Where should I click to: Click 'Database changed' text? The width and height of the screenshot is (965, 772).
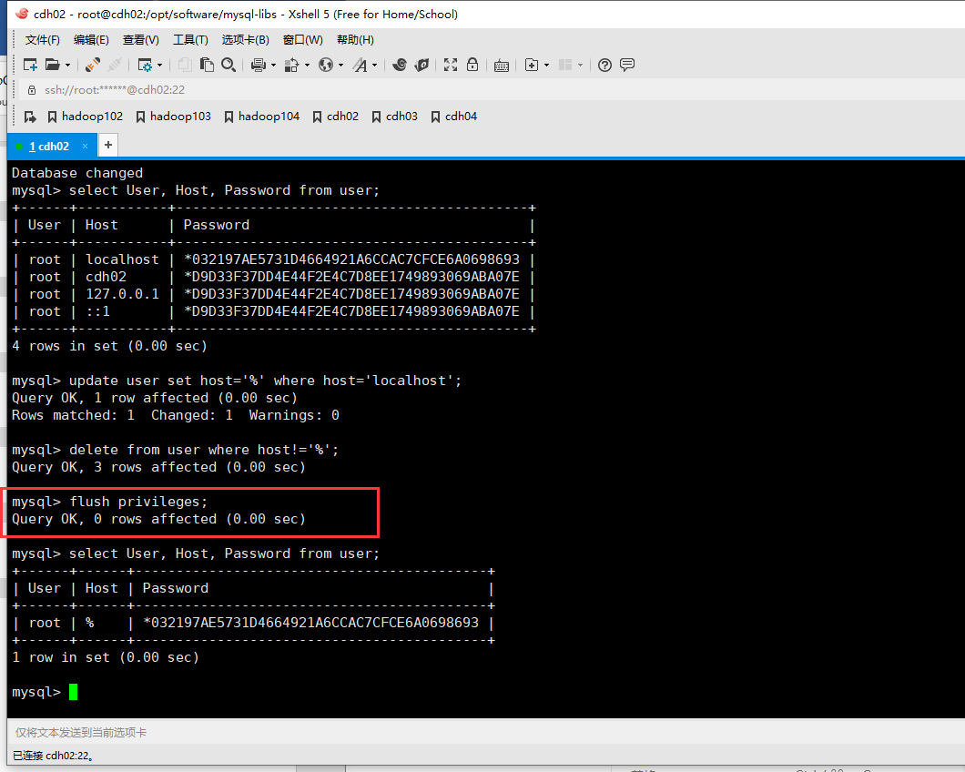pos(77,173)
